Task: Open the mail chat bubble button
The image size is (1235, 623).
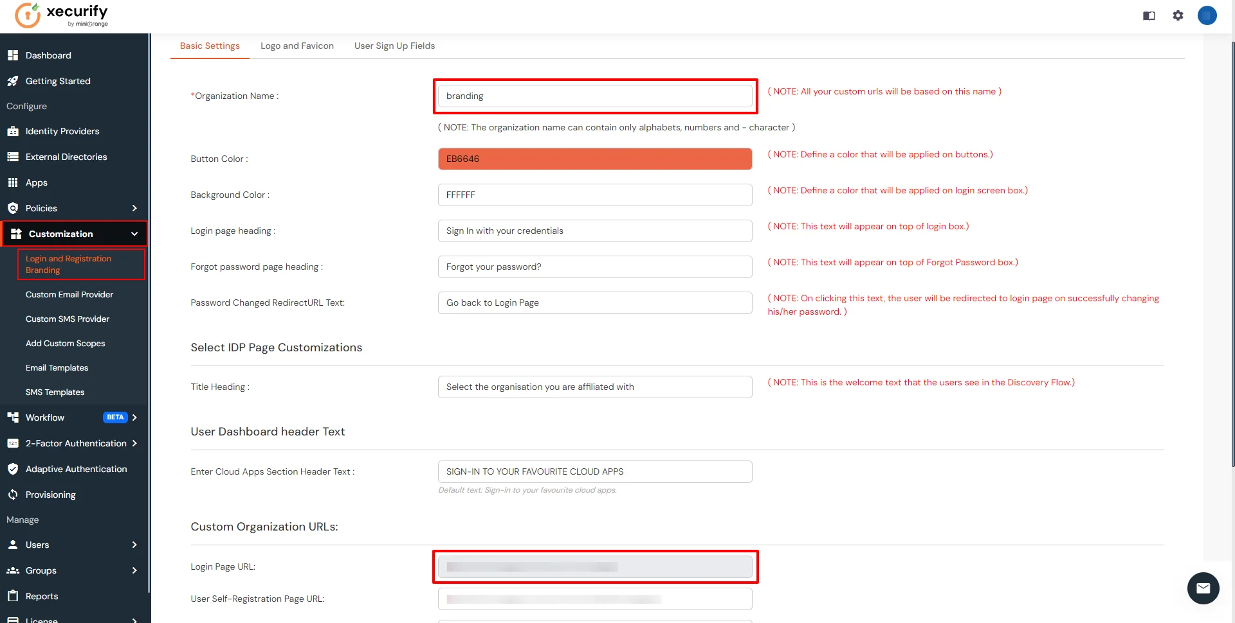Action: [1203, 588]
